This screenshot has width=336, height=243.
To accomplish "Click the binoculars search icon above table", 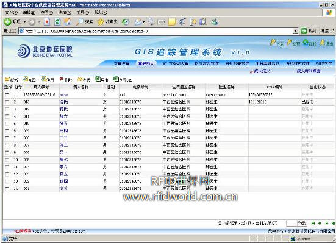I will (80, 79).
